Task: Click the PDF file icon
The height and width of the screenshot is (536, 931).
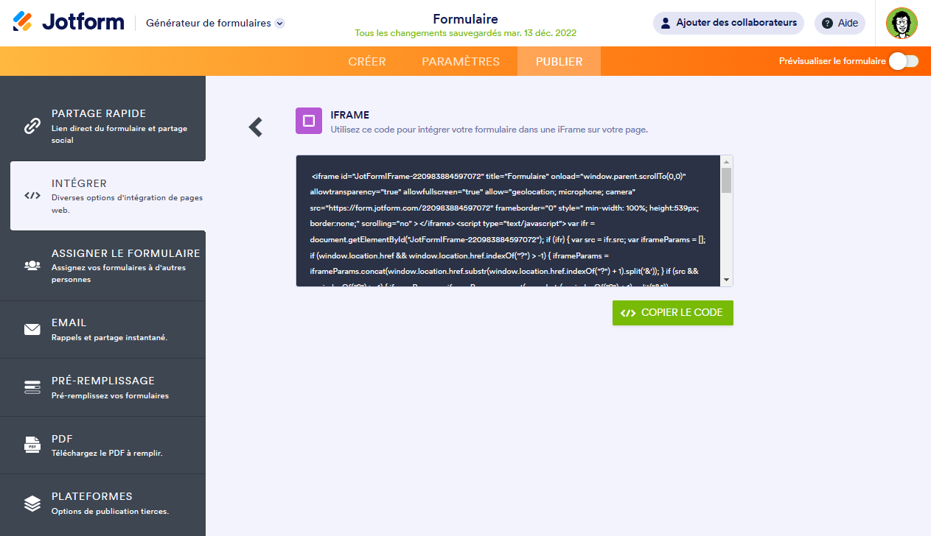Action: pos(32,445)
